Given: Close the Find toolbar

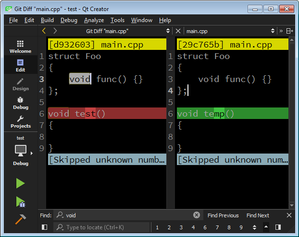Looking at the screenshot, I should tap(289, 215).
